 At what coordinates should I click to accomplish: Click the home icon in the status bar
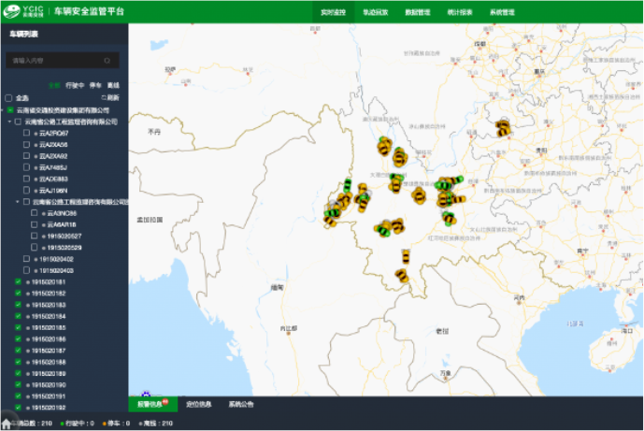7,424
